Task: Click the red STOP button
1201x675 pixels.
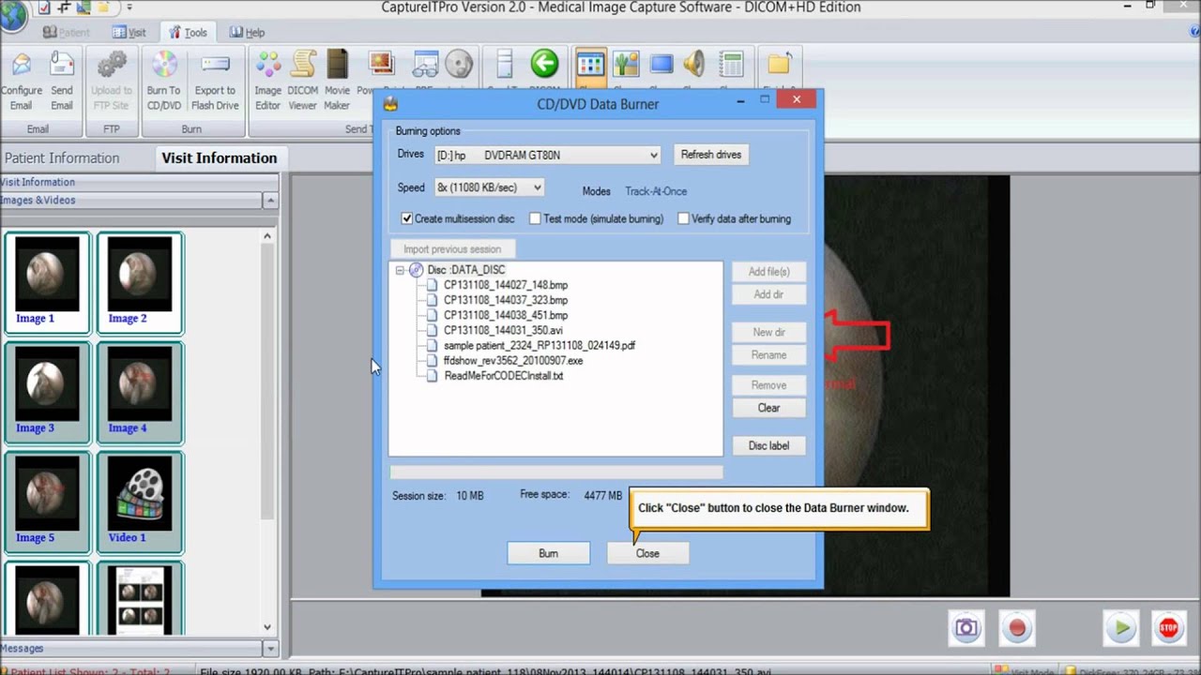Action: (1168, 628)
